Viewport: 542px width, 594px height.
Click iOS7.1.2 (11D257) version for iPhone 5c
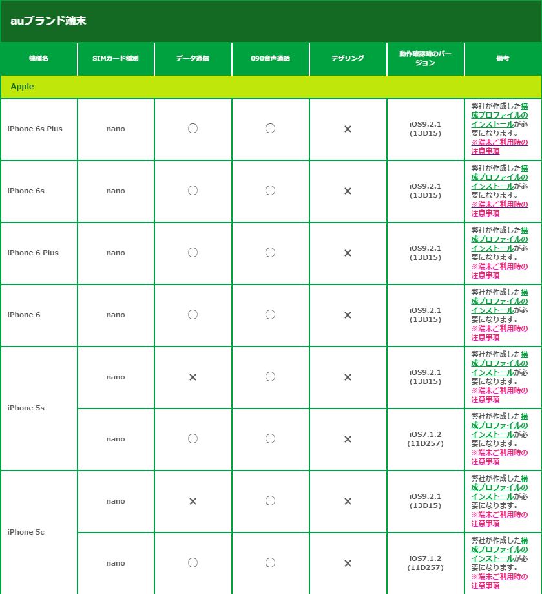click(426, 564)
